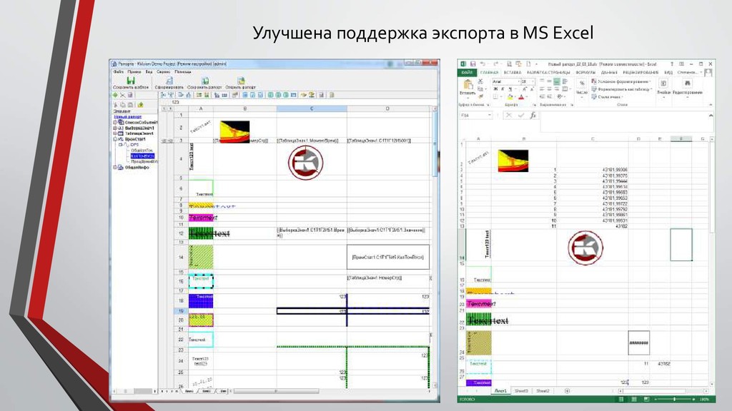Screen dimensions: 732x411
Task: Expand the ВыборкаЗнач1 tree node
Action: tap(115, 128)
